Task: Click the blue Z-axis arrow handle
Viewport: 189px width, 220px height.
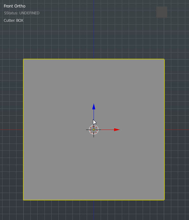Action: coord(94,107)
